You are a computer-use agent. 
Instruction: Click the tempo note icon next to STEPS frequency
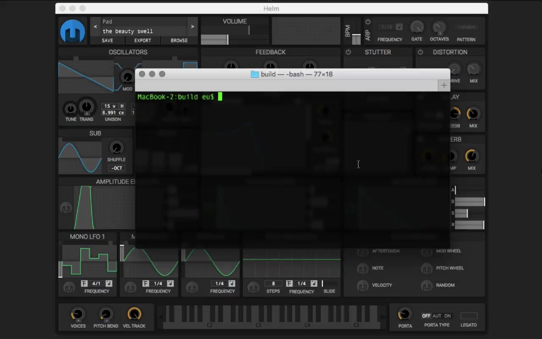314,283
